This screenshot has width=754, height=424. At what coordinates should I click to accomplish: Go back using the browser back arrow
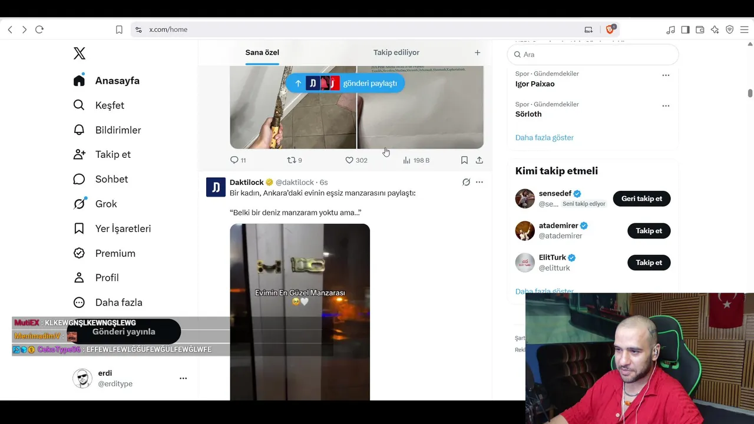[x=10, y=29]
